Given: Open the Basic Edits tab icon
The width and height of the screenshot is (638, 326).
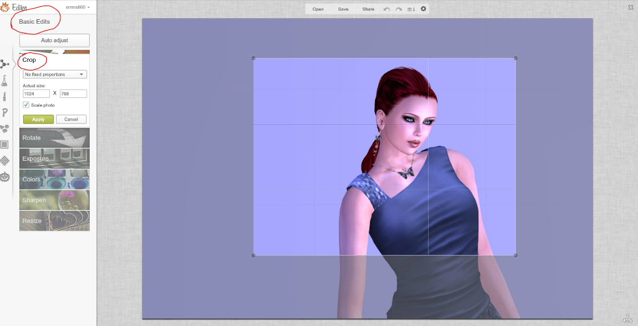Looking at the screenshot, I should pos(5,64).
